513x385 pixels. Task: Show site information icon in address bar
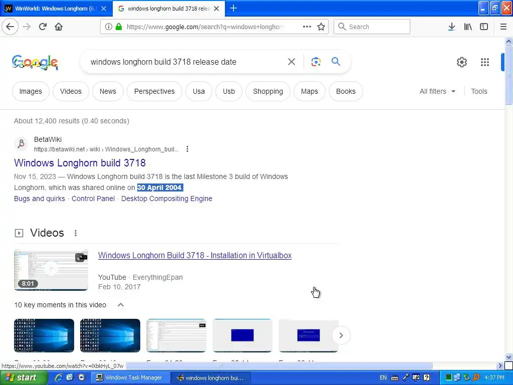point(109,27)
